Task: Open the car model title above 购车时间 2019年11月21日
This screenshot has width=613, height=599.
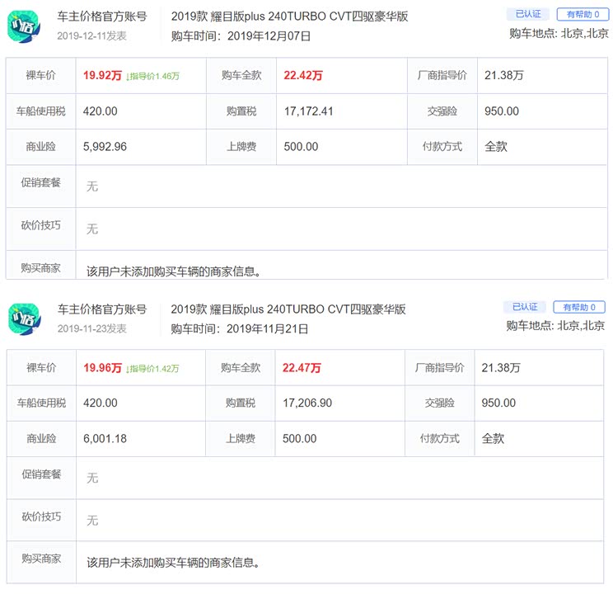Action: [288, 309]
